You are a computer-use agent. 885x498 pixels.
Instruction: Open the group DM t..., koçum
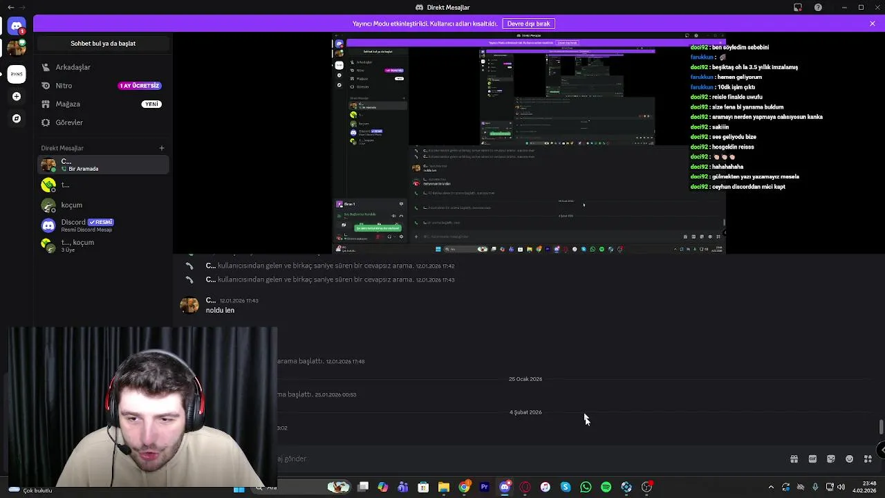[102, 246]
